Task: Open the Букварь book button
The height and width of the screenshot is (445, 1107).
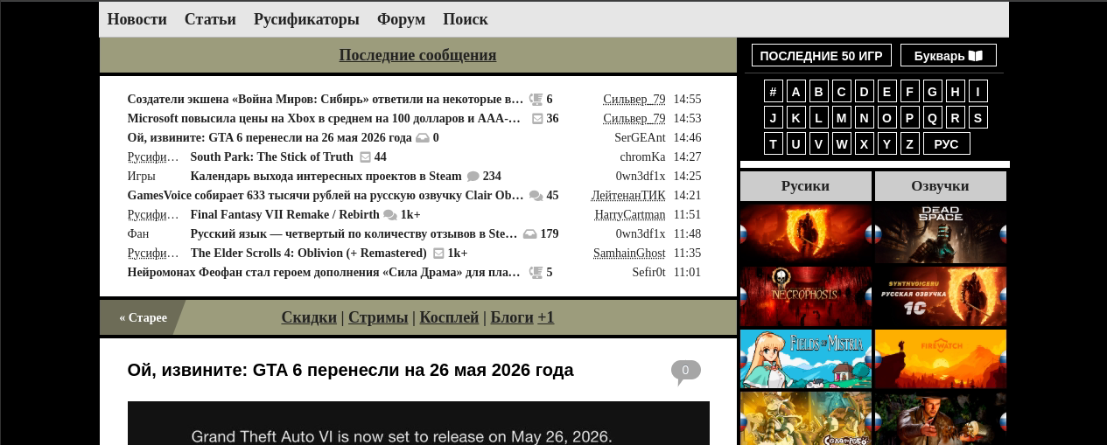Action: [x=948, y=56]
